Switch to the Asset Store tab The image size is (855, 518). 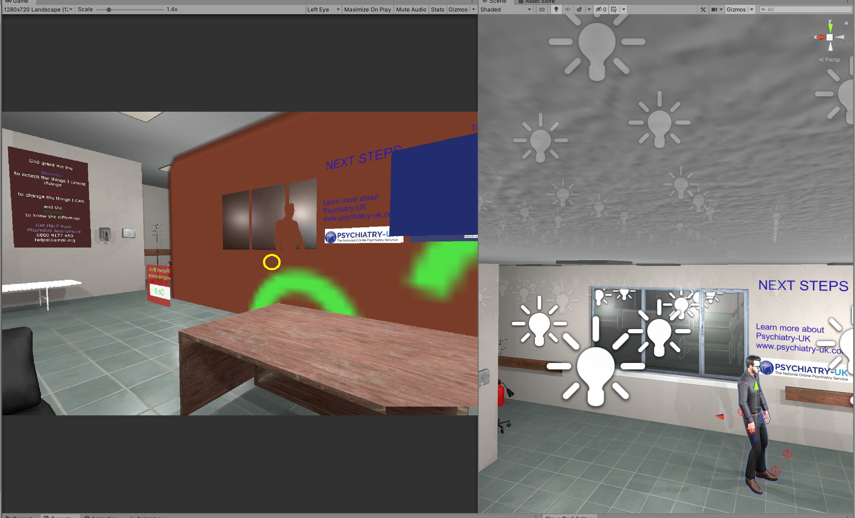pos(537,2)
